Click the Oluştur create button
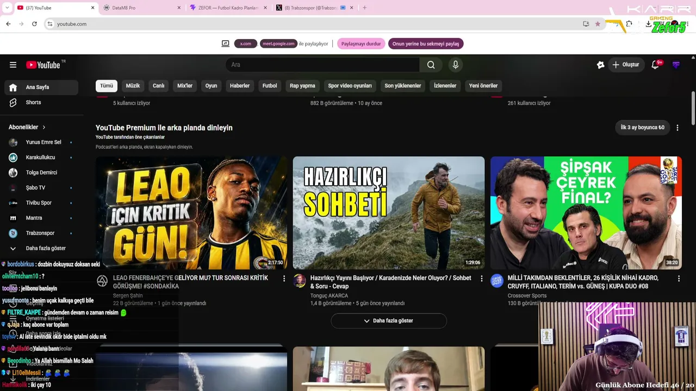Screen dimensions: 696x391 coord(626,65)
